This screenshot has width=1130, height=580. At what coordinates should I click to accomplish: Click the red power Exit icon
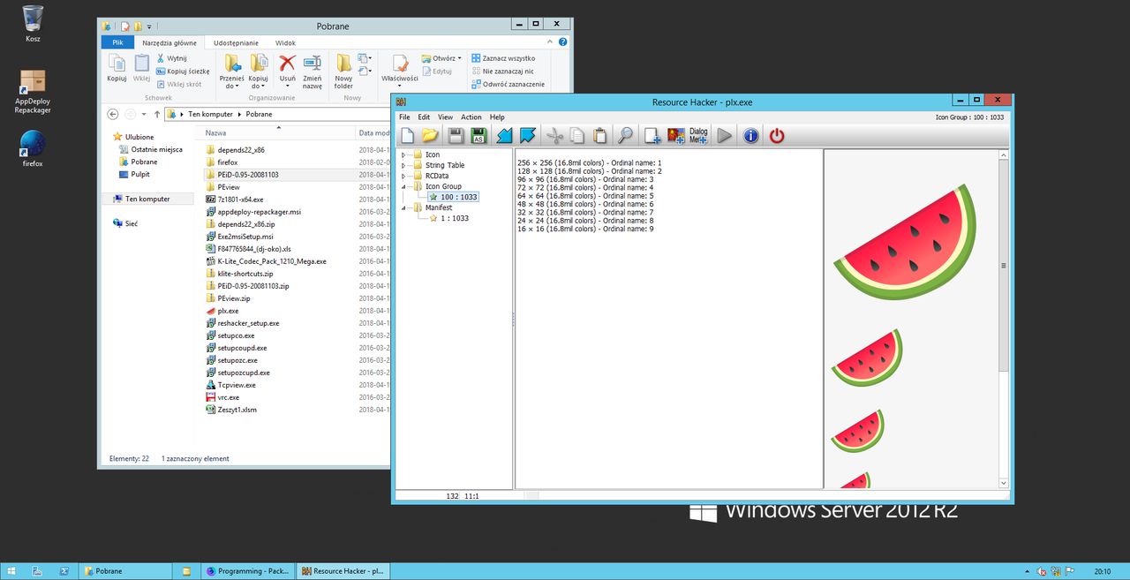(x=777, y=135)
